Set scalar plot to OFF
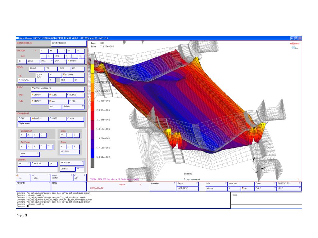This screenshot has width=318, height=238. [x=24, y=119]
